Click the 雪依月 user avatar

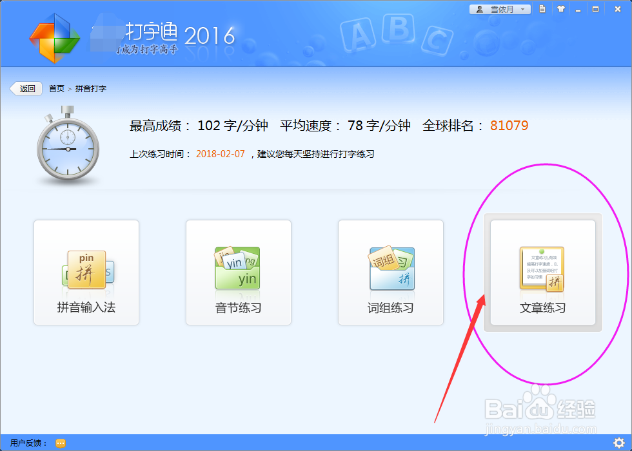(479, 9)
